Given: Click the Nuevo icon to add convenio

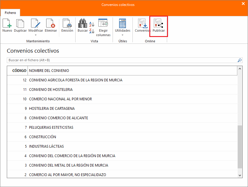Looking at the screenshot, I should [7, 23].
